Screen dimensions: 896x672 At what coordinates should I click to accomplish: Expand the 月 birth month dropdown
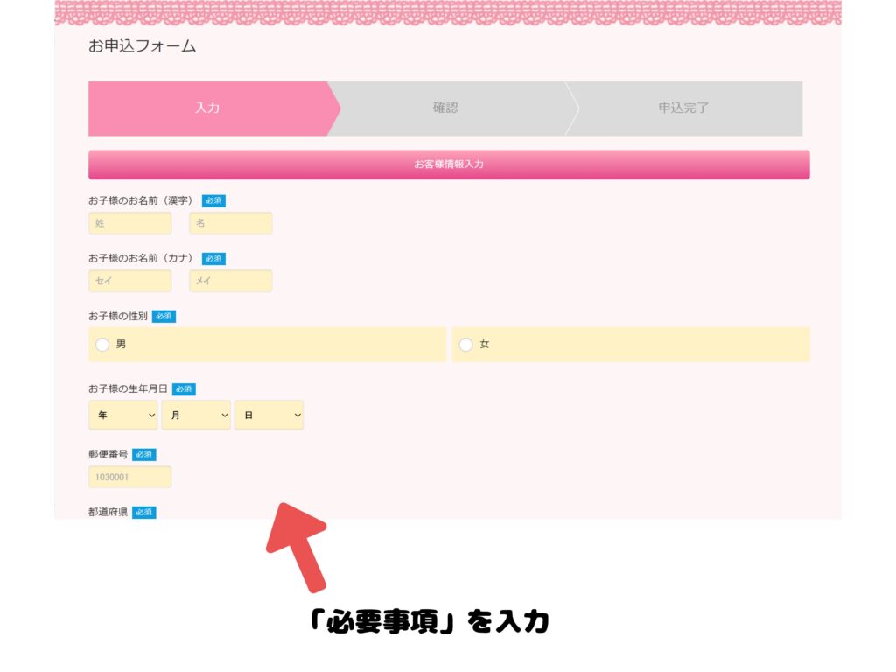(x=196, y=416)
